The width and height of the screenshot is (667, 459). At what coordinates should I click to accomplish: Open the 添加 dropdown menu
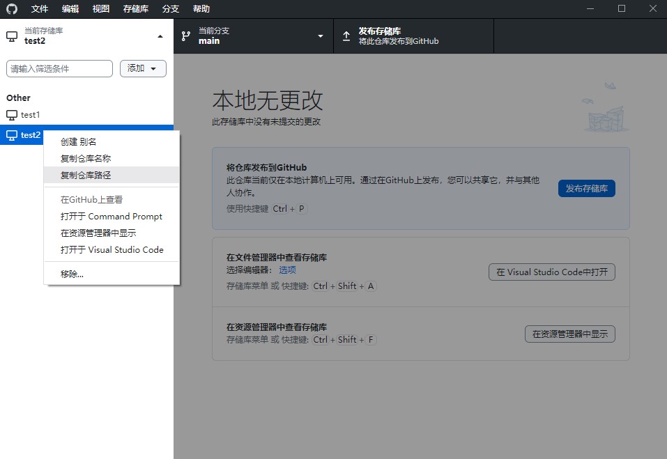(x=142, y=68)
